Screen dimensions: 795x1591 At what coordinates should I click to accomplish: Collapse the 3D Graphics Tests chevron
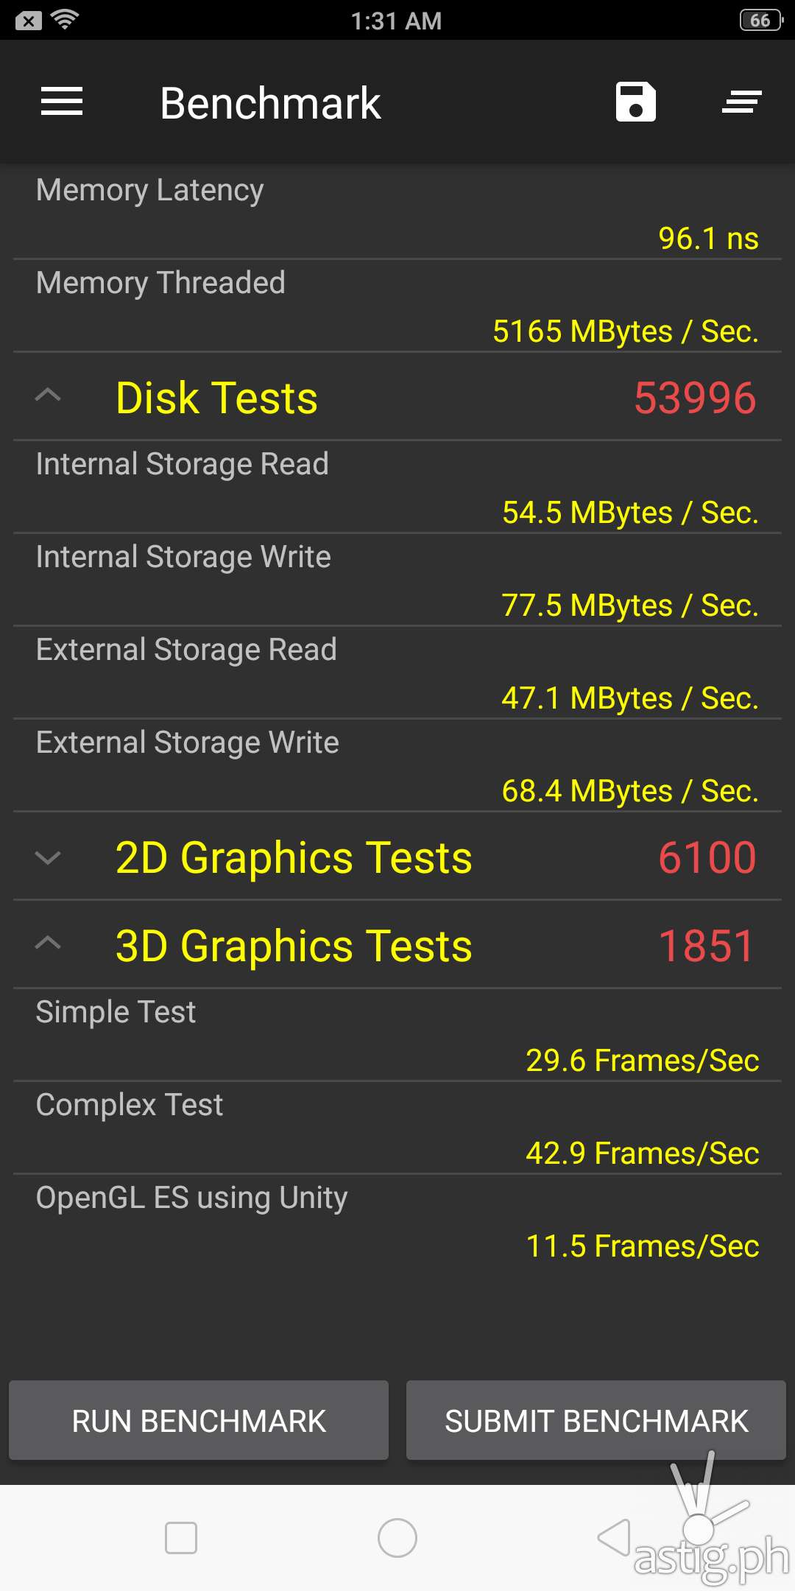coord(48,944)
